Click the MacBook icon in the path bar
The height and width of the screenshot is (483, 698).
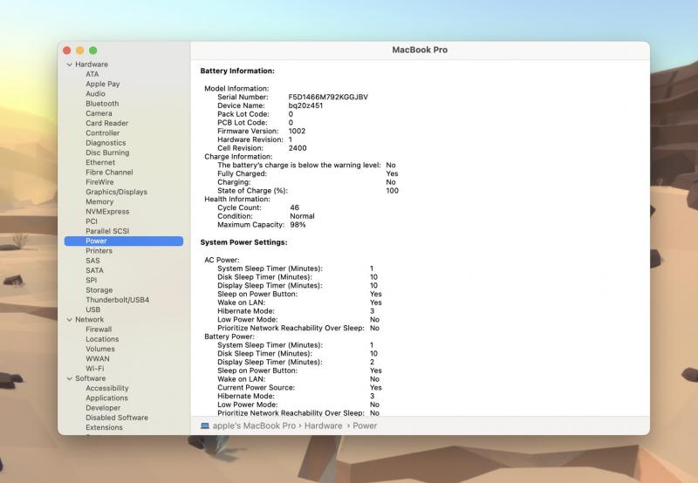(205, 425)
